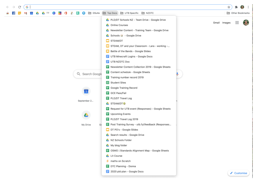The image size is (257, 193).
Task: Expand the Other Bookmarks folder
Action: [x=238, y=13]
